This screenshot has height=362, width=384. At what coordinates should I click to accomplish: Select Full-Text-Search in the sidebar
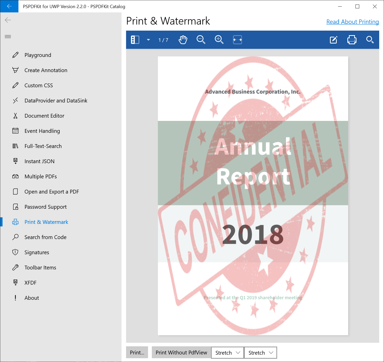43,146
